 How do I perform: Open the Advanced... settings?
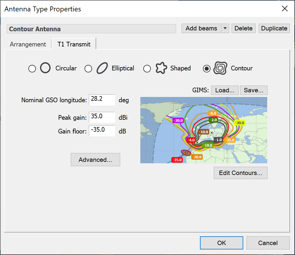pos(95,159)
